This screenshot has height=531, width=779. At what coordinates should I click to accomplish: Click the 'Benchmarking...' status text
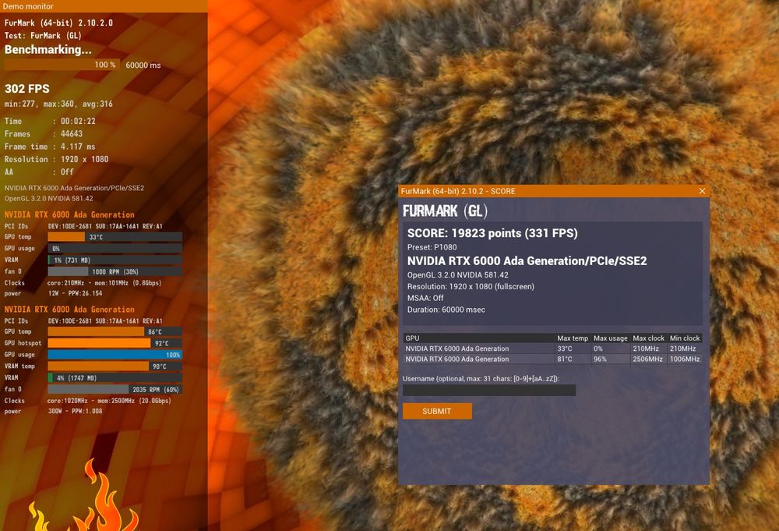pos(48,49)
